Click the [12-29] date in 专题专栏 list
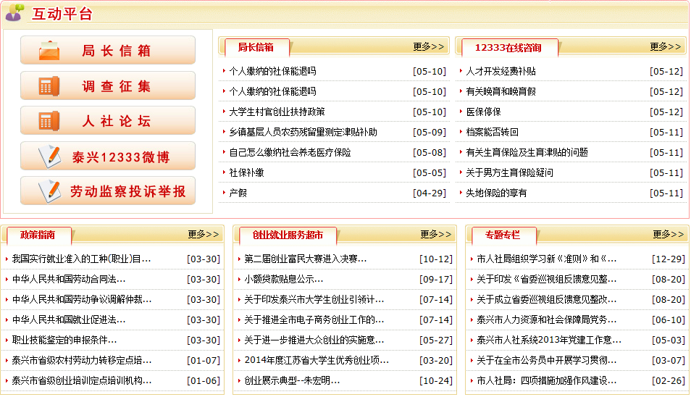Screen dimensions: 691x397 669,259
